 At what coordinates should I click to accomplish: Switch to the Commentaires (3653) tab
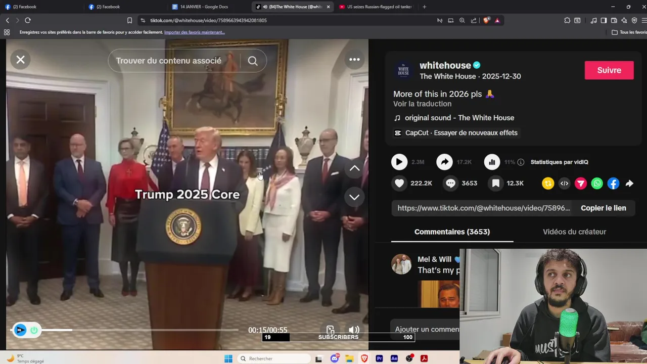pyautogui.click(x=452, y=232)
